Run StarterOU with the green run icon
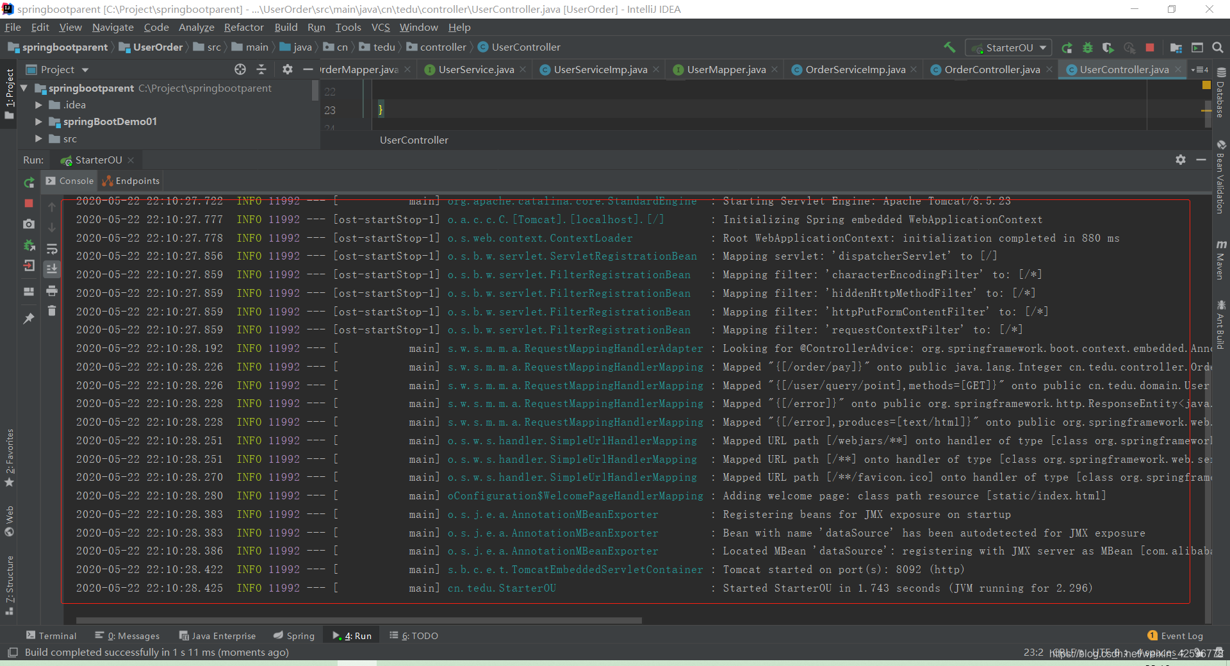Image resolution: width=1230 pixels, height=666 pixels. pyautogui.click(x=1067, y=47)
